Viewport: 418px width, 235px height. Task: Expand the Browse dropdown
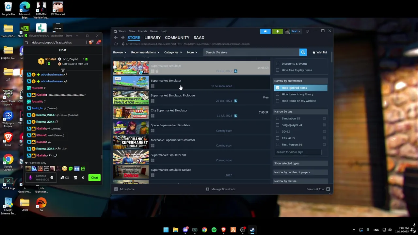click(x=120, y=52)
